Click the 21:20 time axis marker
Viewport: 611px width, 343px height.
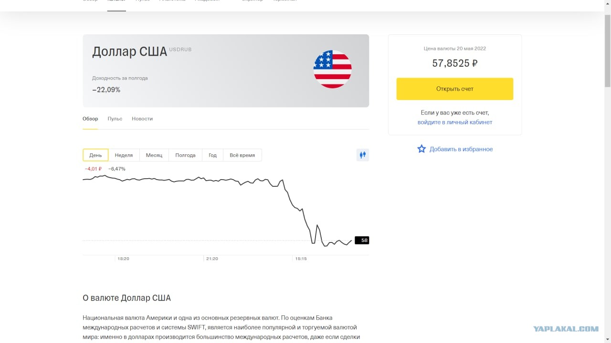coord(211,259)
